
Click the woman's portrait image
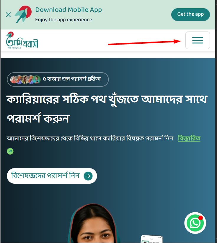(x=93, y=223)
